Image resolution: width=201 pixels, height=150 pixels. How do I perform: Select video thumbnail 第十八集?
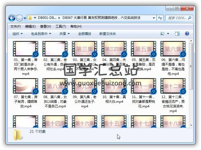173,121
